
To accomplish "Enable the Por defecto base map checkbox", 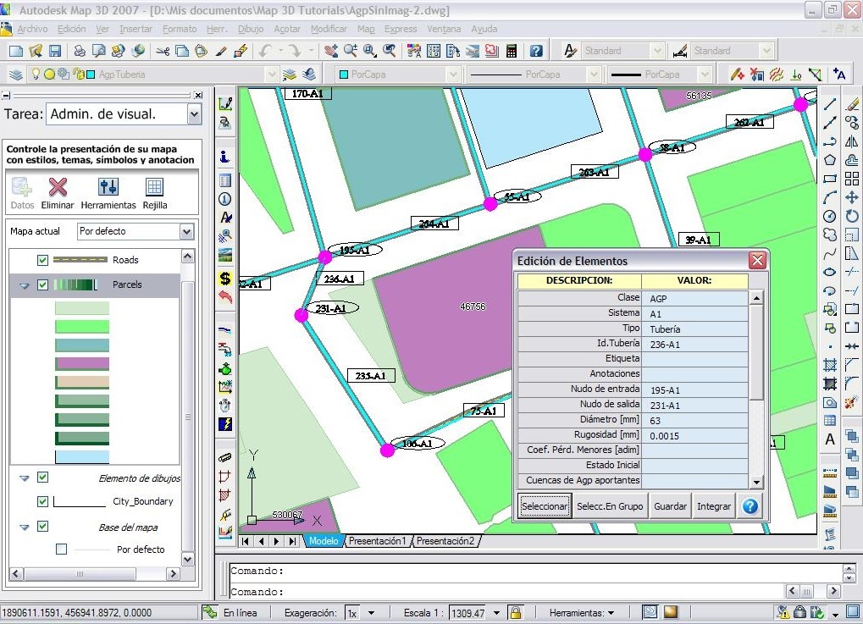I will pyautogui.click(x=61, y=549).
